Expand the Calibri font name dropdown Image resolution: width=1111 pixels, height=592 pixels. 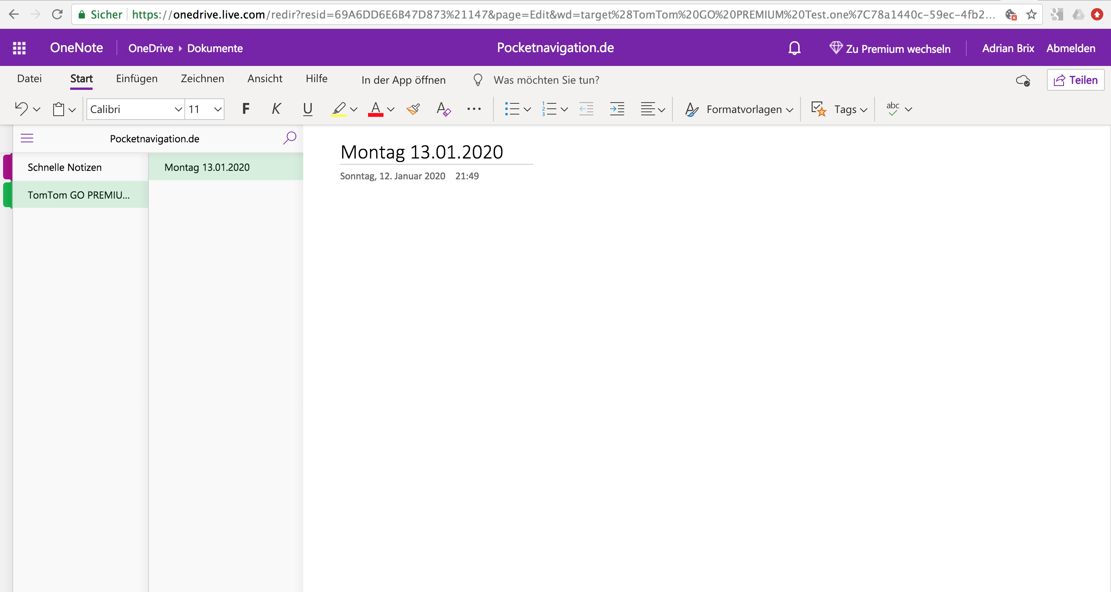coord(178,109)
